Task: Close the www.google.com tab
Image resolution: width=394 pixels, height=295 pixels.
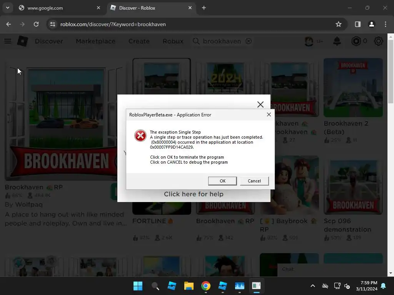Action: [98, 8]
